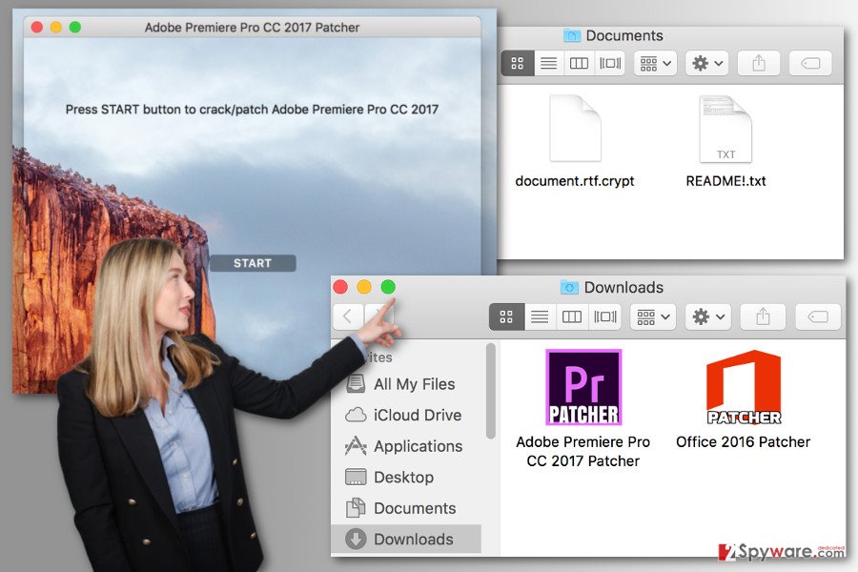Open the arrange-by dropdown in Documents window
Viewport: 858px width, 572px height.
tap(655, 64)
